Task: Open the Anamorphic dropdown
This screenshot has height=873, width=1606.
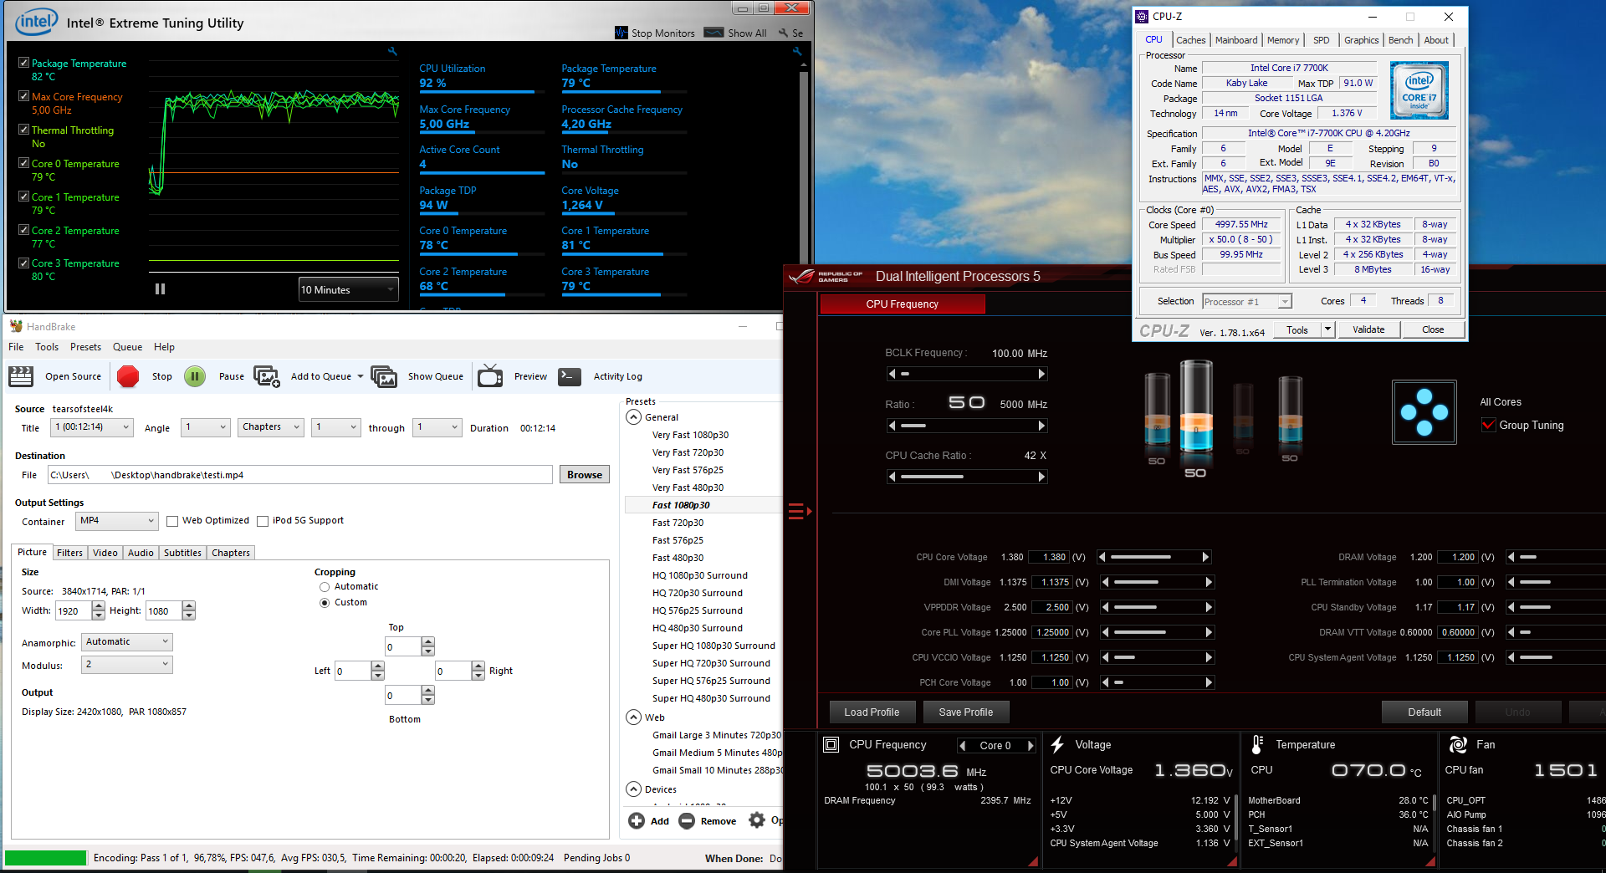Action: tap(127, 642)
